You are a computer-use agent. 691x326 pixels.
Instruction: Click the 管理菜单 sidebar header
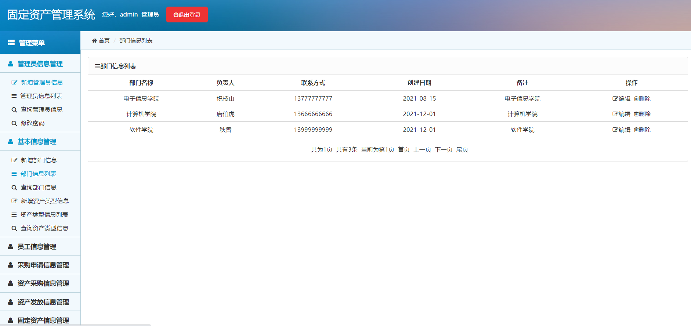(40, 43)
